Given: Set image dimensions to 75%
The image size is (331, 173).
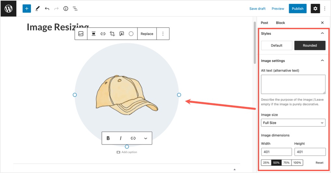Looking at the screenshot, I should pos(286,163).
